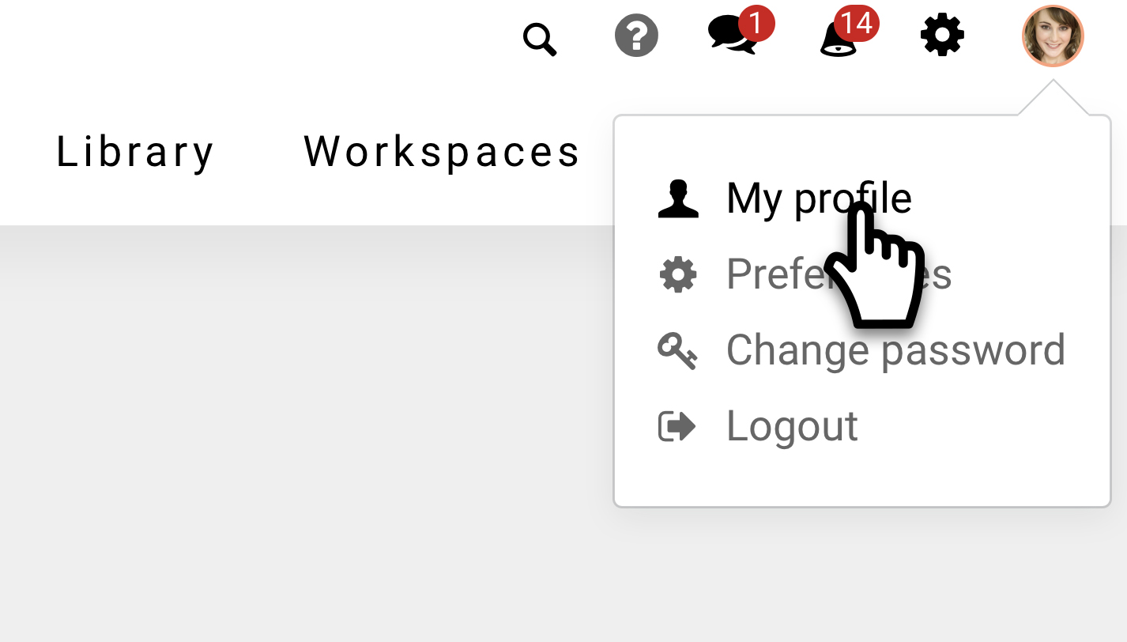1127x642 pixels.
Task: Click the user avatar photo
Action: [x=1053, y=36]
